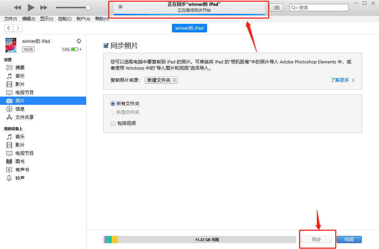Open 铃声 ringtones bell icon
Viewport: 379px width, 249px height.
[x=9, y=178]
